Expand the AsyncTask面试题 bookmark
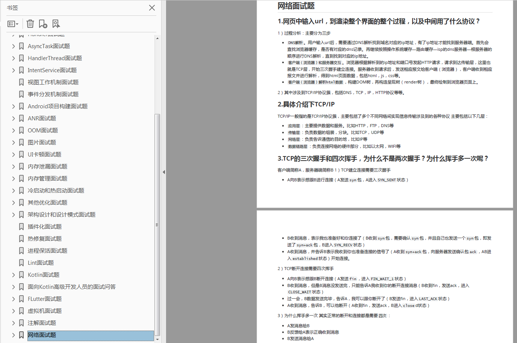Image resolution: width=517 pixels, height=343 pixels. point(13,46)
